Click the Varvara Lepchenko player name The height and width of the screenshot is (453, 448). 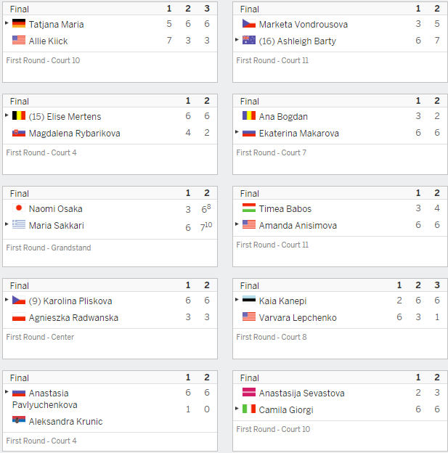click(298, 318)
